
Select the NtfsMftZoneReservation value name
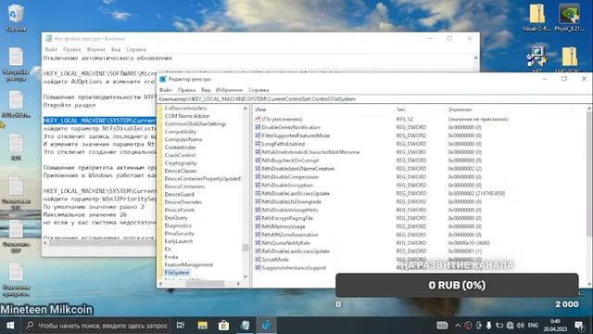(x=290, y=235)
